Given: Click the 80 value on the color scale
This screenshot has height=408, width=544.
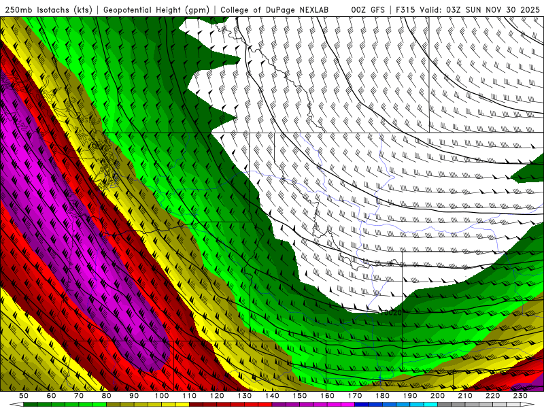Looking at the screenshot, I should [107, 396].
